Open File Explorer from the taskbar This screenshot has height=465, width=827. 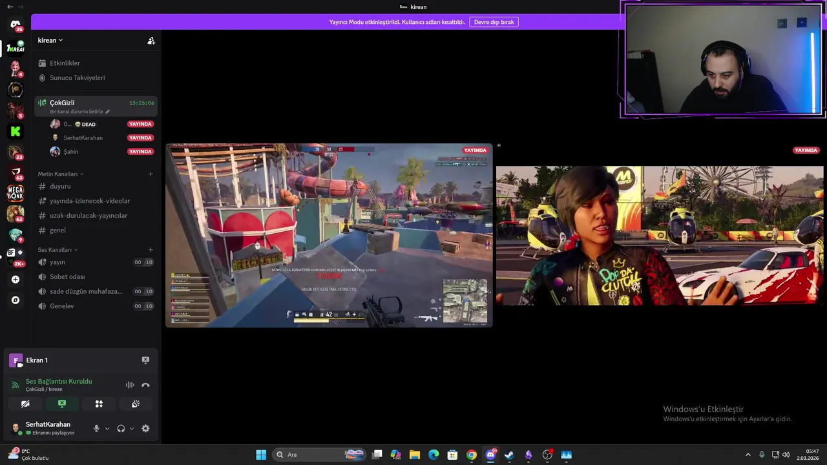(x=415, y=455)
